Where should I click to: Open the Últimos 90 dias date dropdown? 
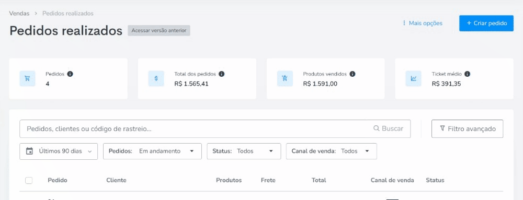click(x=59, y=151)
